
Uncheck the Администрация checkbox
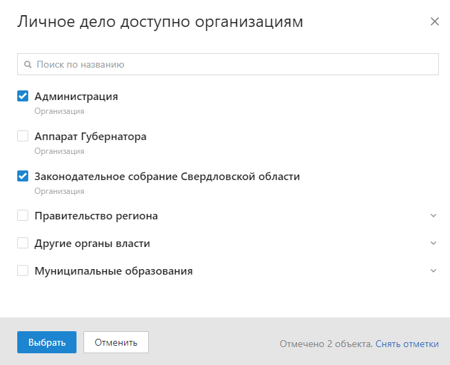(x=23, y=96)
